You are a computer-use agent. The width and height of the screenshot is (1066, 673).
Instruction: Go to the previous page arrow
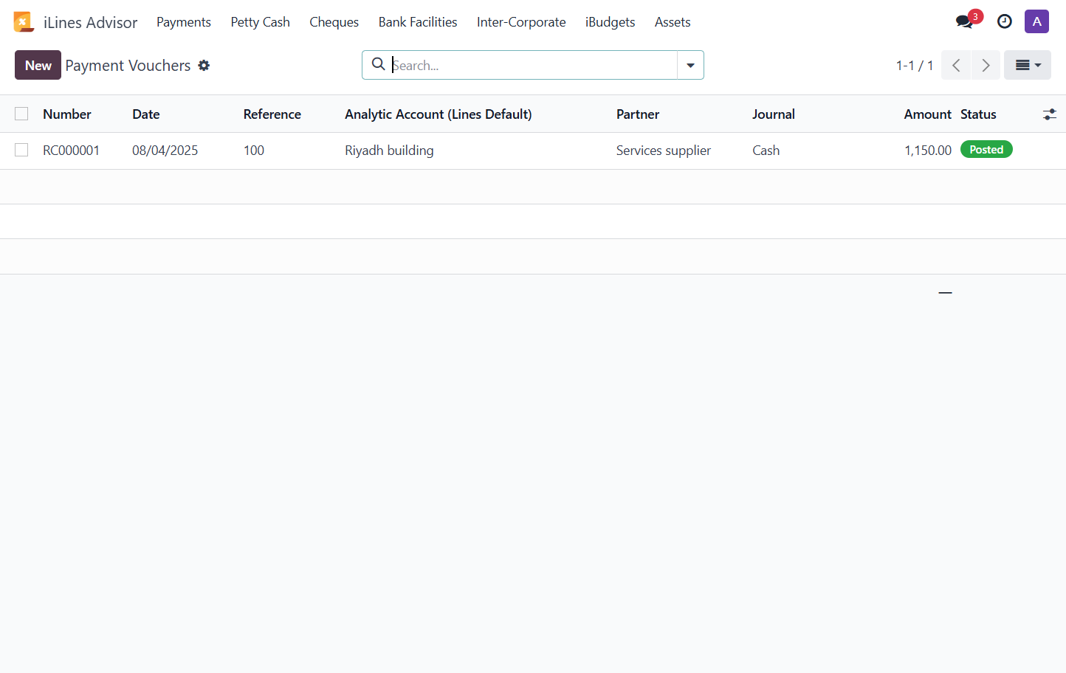click(x=956, y=65)
